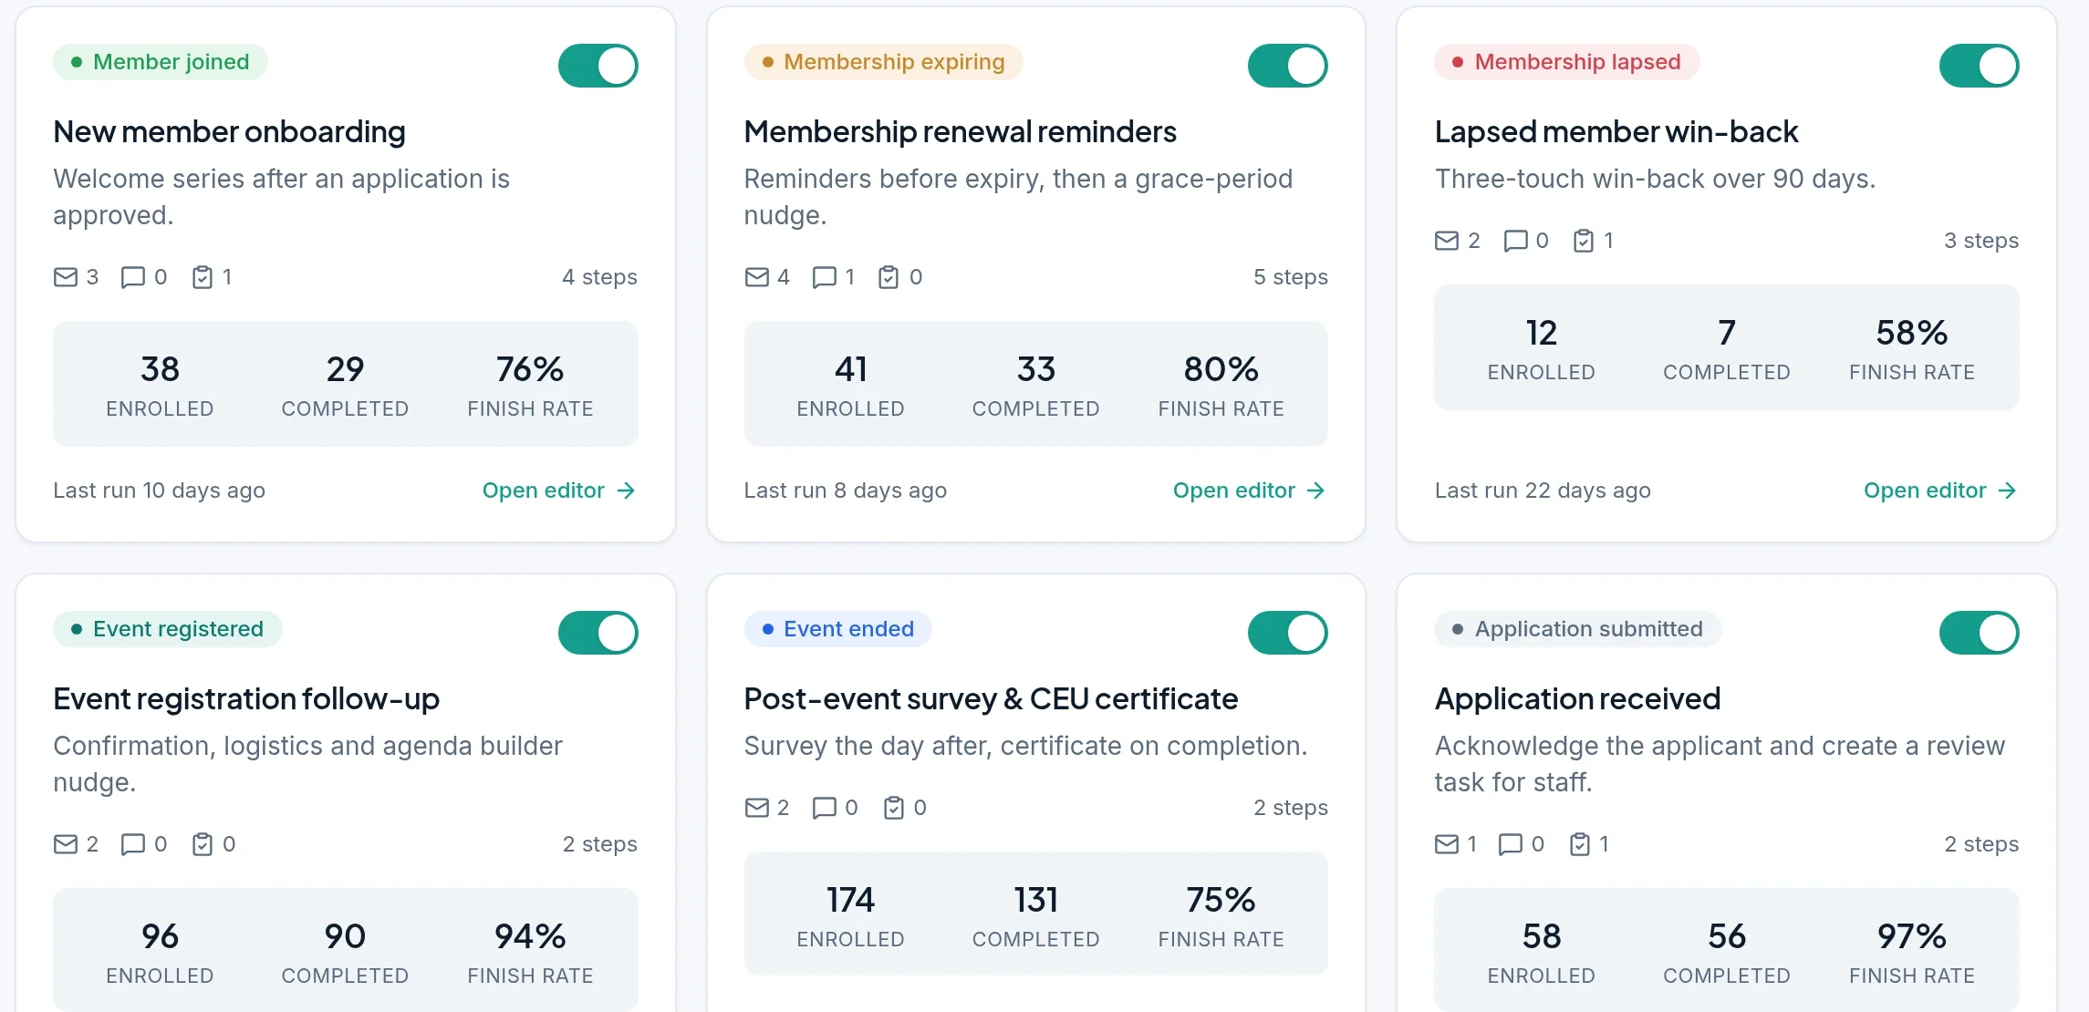Click task clipboard icon in Lapsed member win-back
Screen dimensions: 2089x1012
(x=1584, y=241)
